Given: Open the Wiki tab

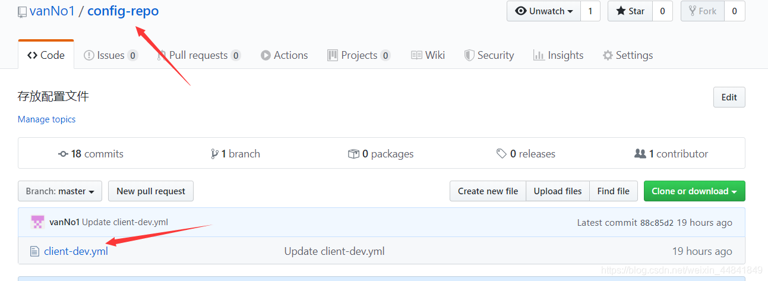Looking at the screenshot, I should [428, 55].
